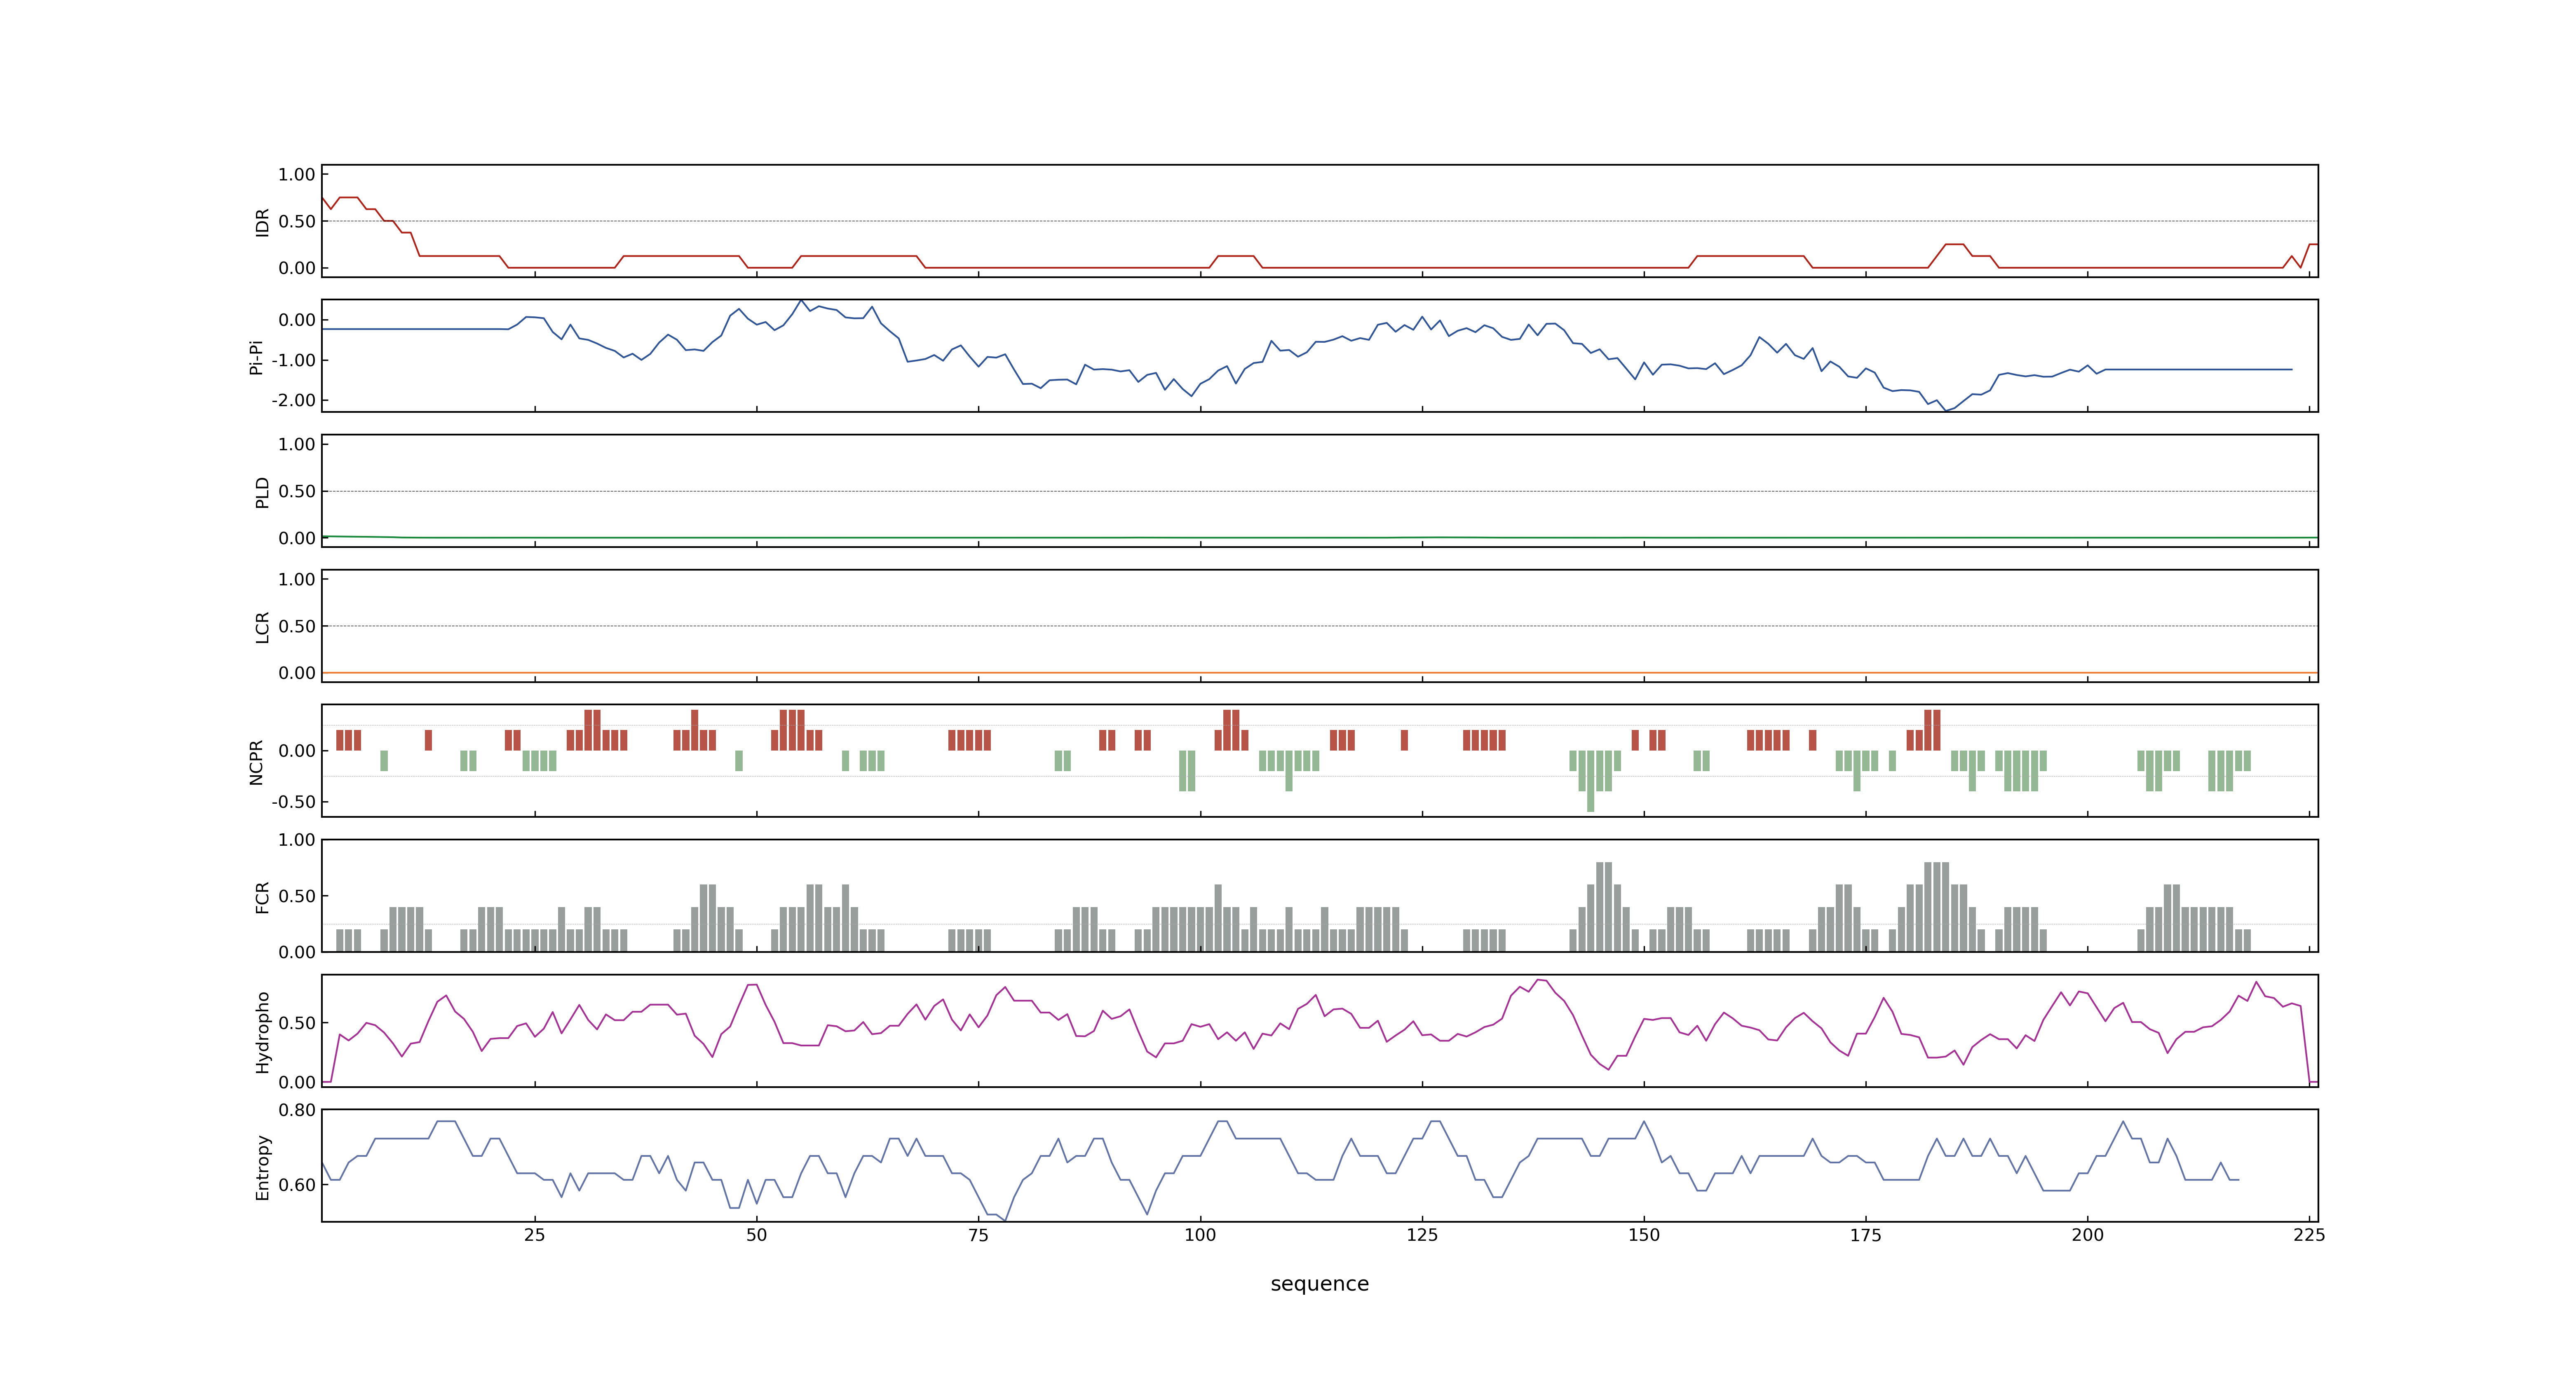Click the 0.80 tick on Entropy axis
The image size is (2576, 1373).
(297, 1110)
